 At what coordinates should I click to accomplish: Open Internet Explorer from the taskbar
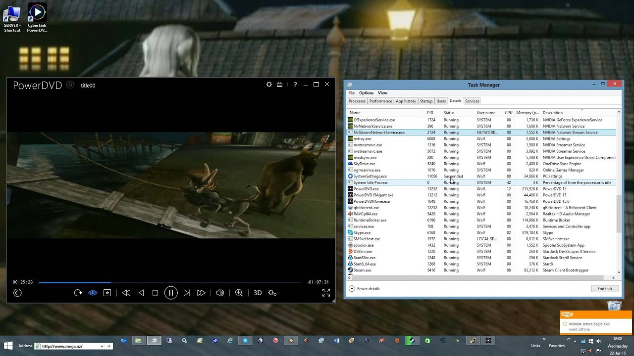[230, 341]
